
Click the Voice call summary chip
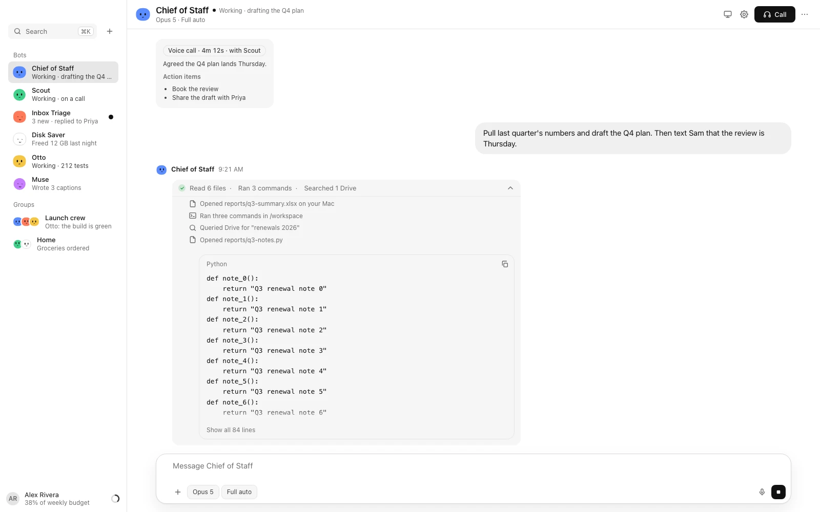coord(214,51)
